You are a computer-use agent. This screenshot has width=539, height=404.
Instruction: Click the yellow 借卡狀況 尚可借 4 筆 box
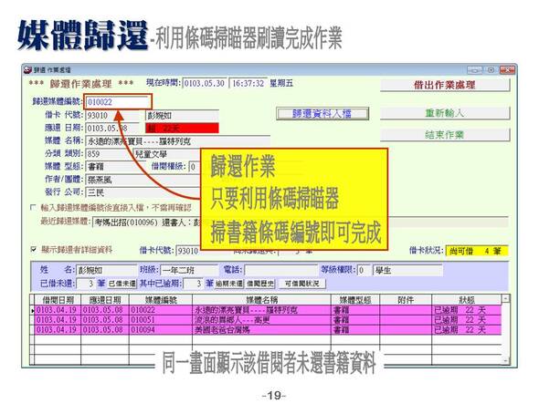[x=477, y=251]
